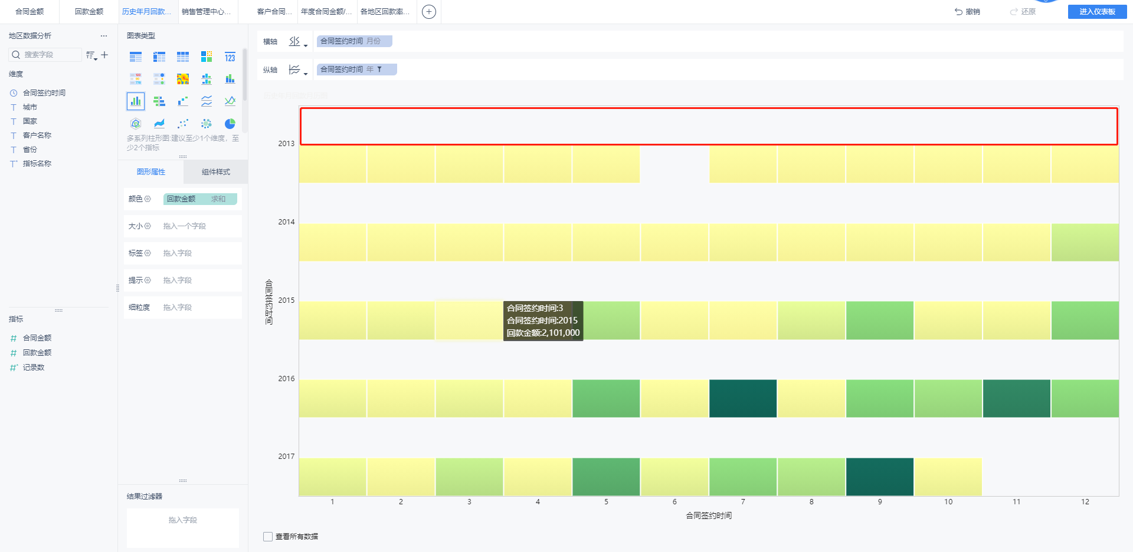
Task: Select the partitioned line chart type
Action: click(207, 101)
